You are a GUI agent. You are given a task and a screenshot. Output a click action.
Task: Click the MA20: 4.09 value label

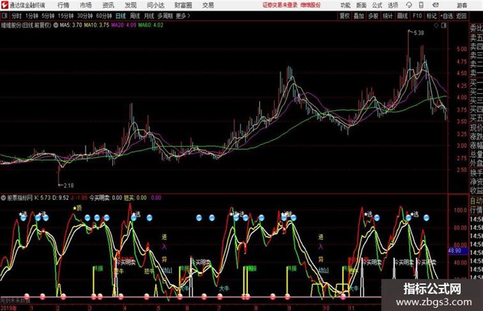124,25
